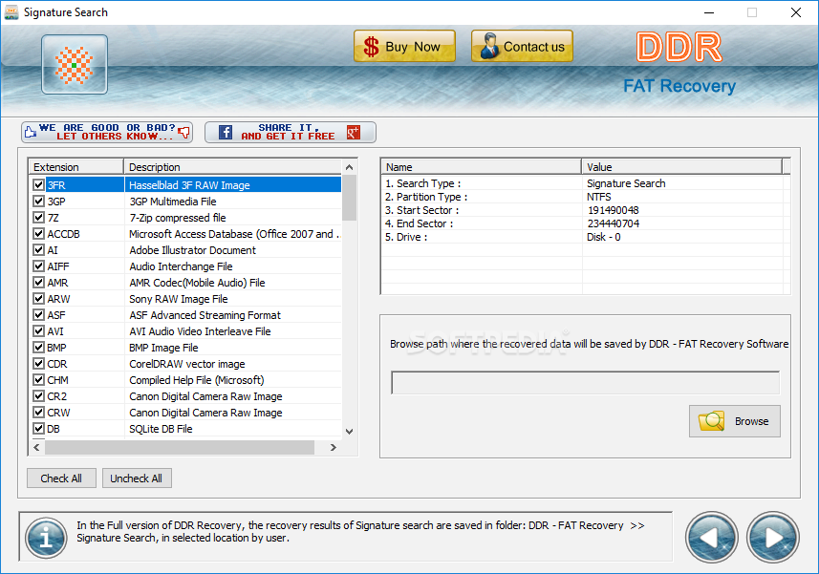Select Adobe Illustrator Document row

coord(185,249)
